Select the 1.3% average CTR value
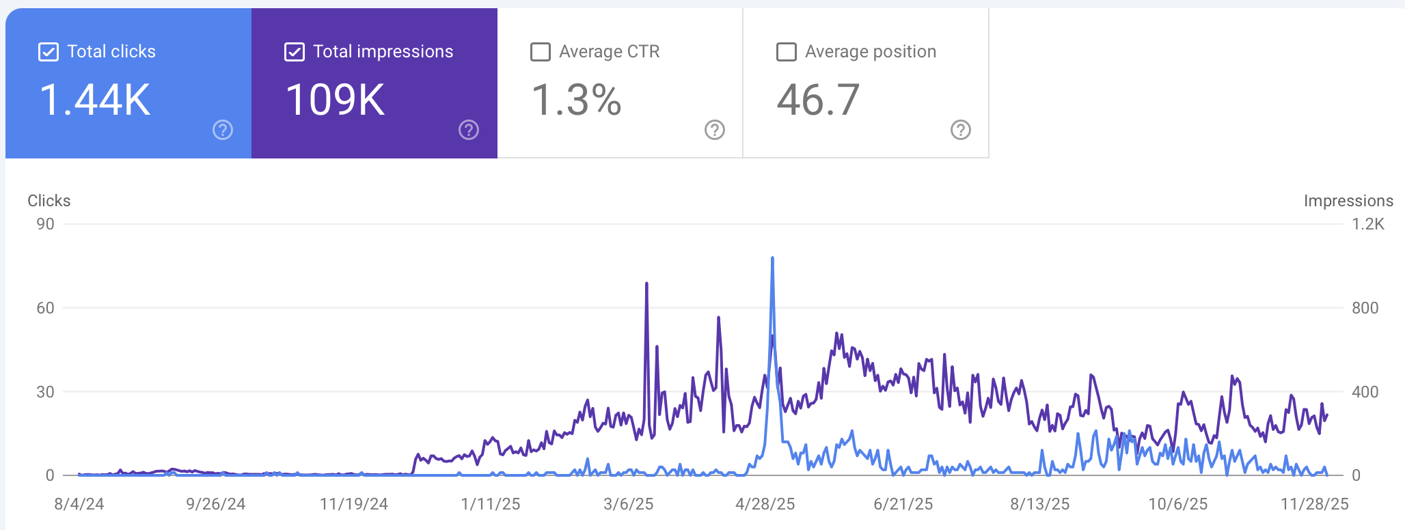The height and width of the screenshot is (530, 1405). [x=576, y=100]
